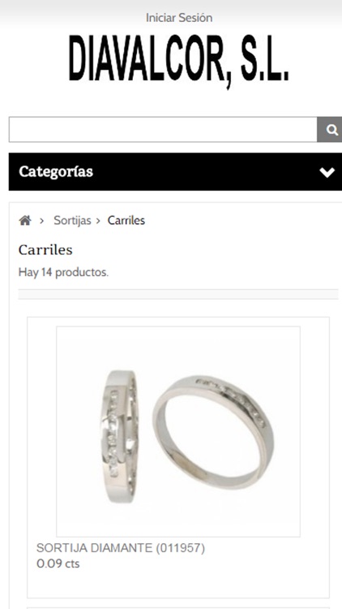
Task: Open SORTIJA DIAMANTE (011957) product title
Action: [x=121, y=548]
